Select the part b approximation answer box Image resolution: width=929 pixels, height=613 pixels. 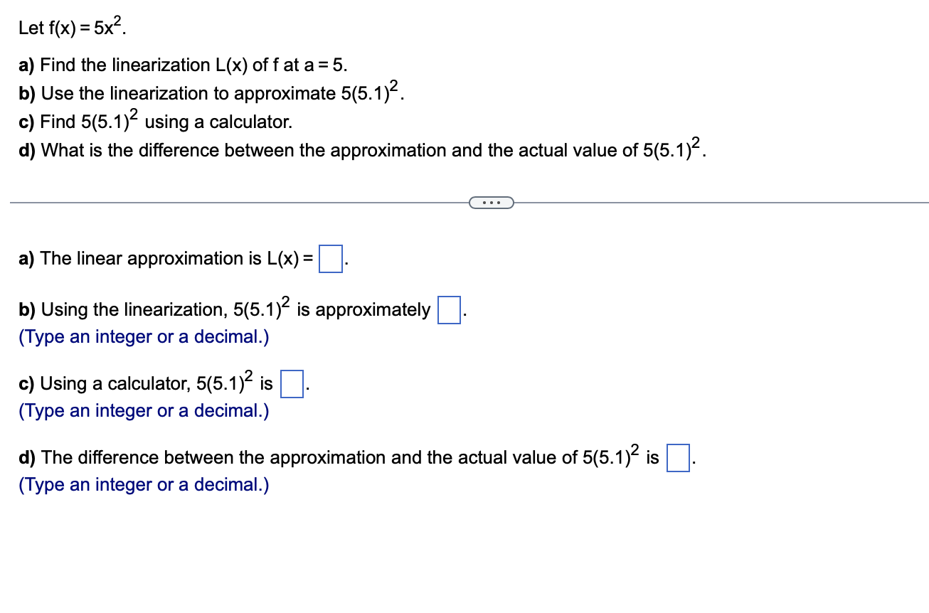(449, 309)
